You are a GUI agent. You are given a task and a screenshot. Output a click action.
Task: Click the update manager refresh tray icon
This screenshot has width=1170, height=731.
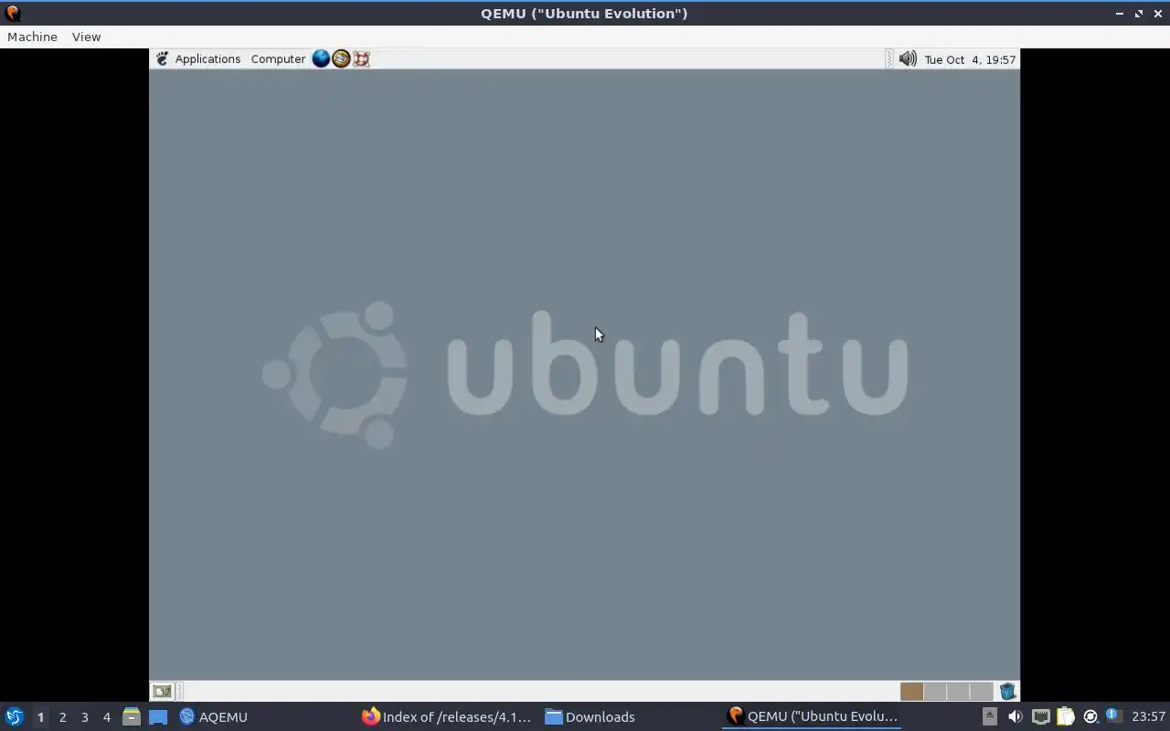(1090, 716)
